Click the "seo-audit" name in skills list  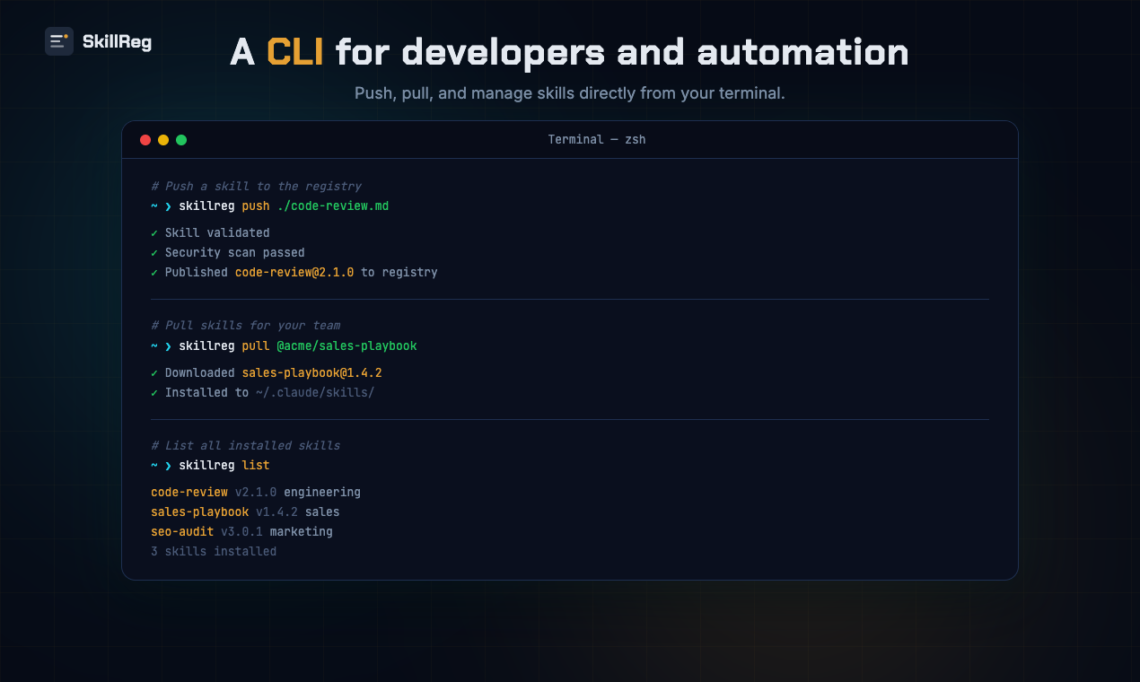click(x=182, y=532)
